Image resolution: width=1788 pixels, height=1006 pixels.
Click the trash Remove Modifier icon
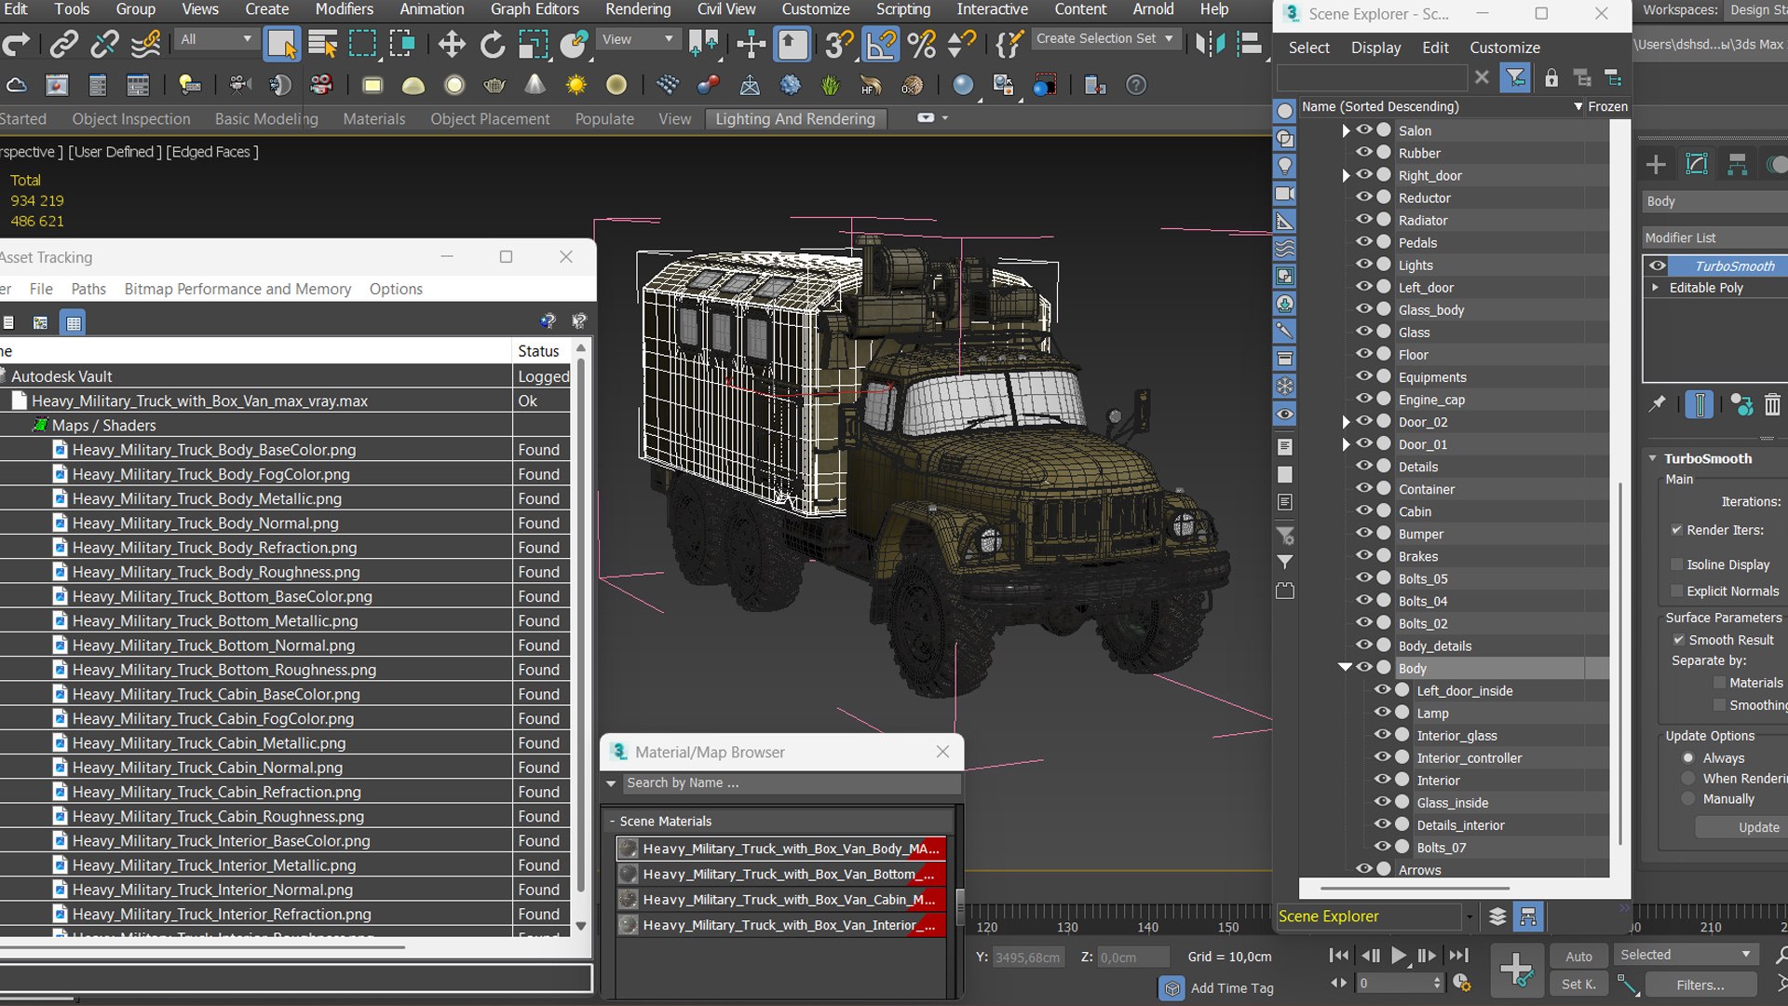[1772, 404]
